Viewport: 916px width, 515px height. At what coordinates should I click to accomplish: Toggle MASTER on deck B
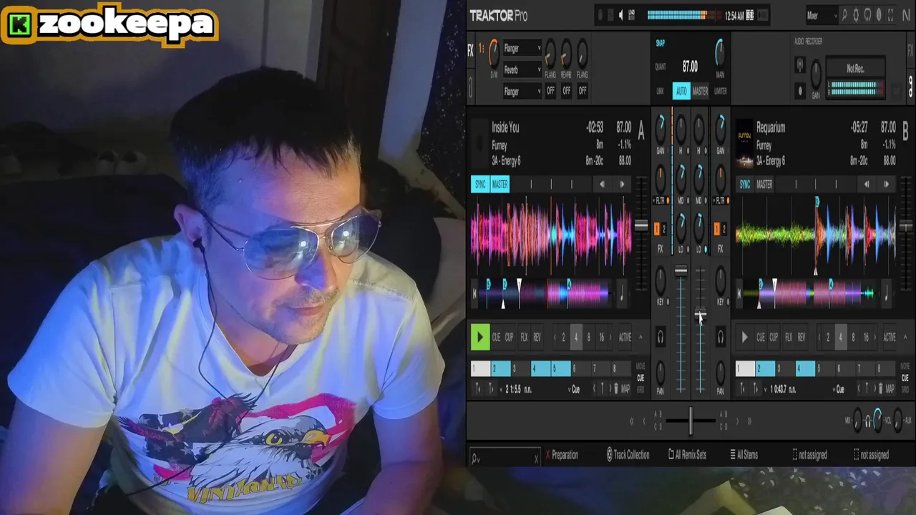[764, 185]
